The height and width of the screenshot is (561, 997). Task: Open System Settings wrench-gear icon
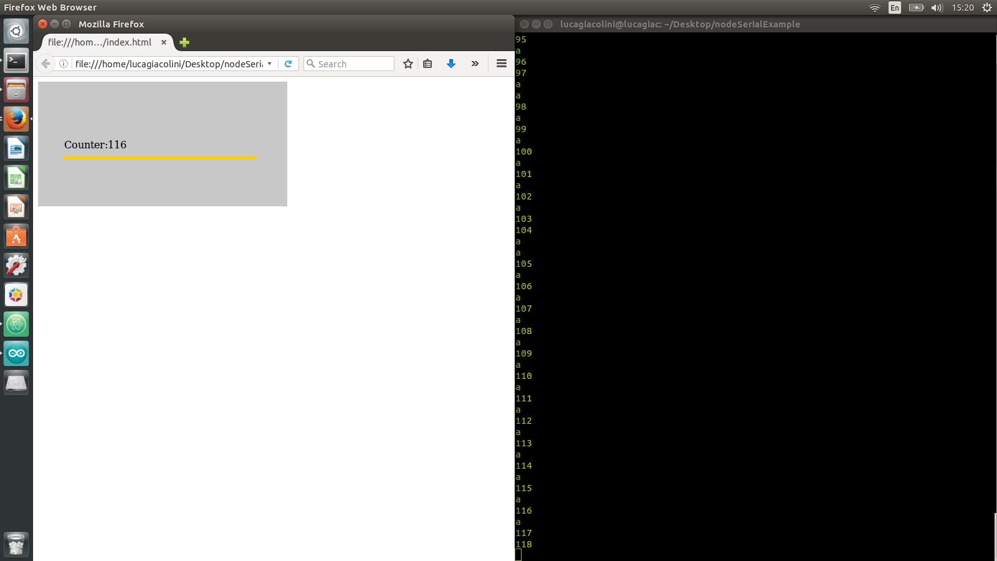pos(16,266)
